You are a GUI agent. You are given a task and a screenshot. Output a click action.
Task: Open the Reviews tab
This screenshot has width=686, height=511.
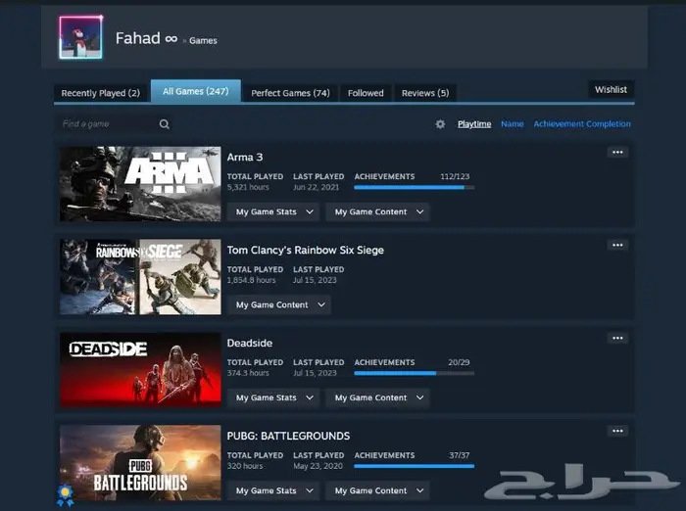[424, 93]
